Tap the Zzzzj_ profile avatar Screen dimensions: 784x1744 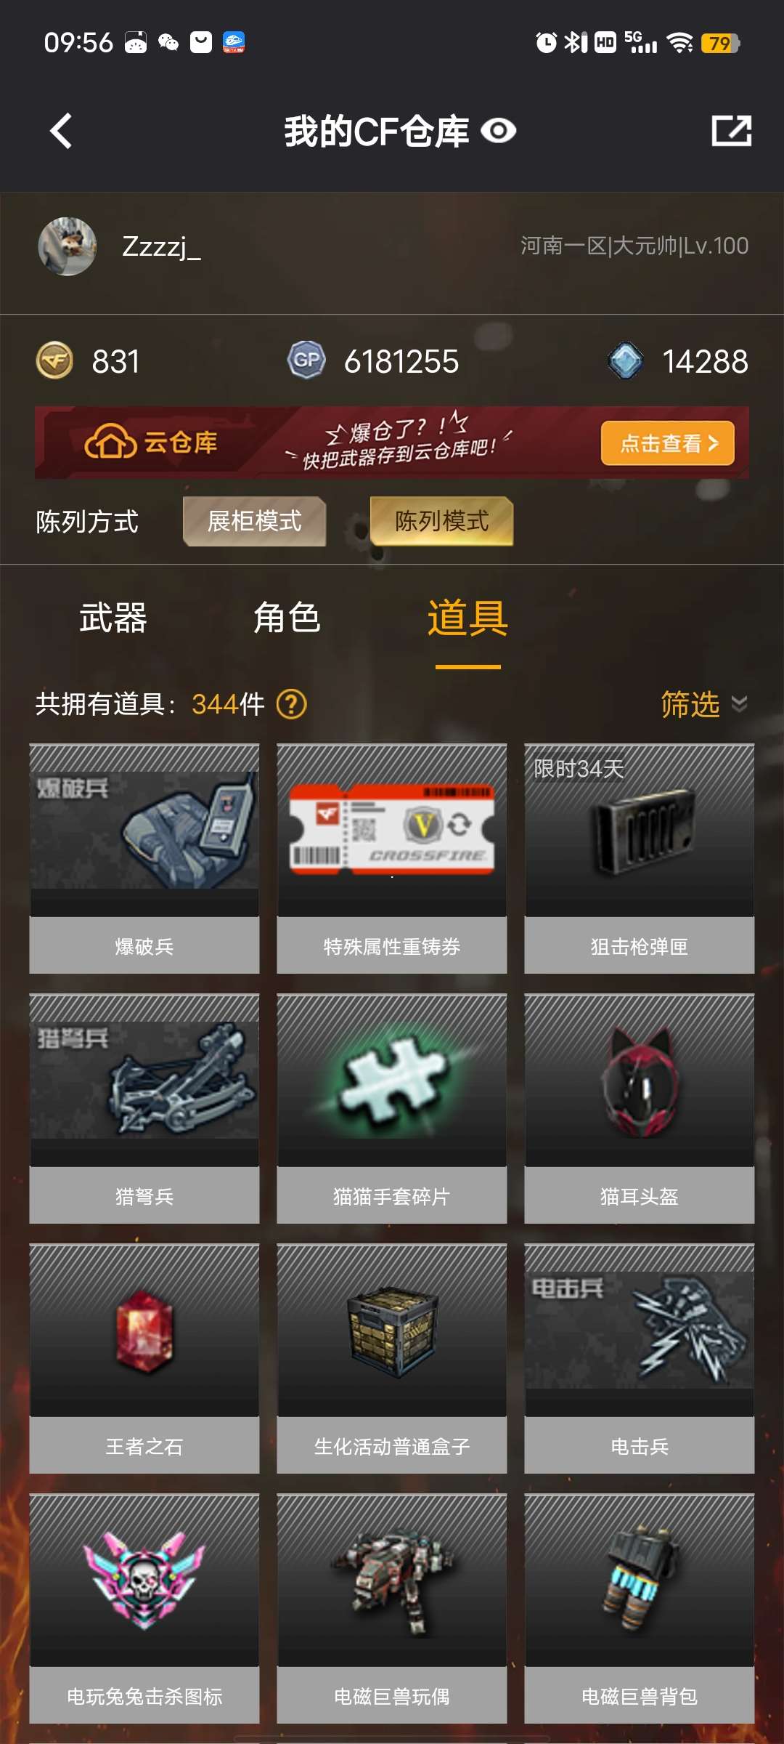(68, 246)
